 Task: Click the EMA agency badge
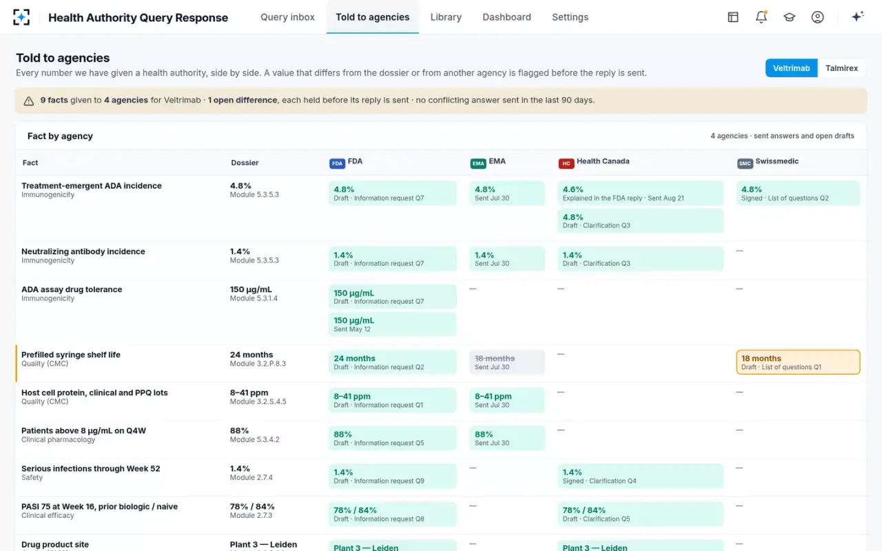[x=478, y=163]
